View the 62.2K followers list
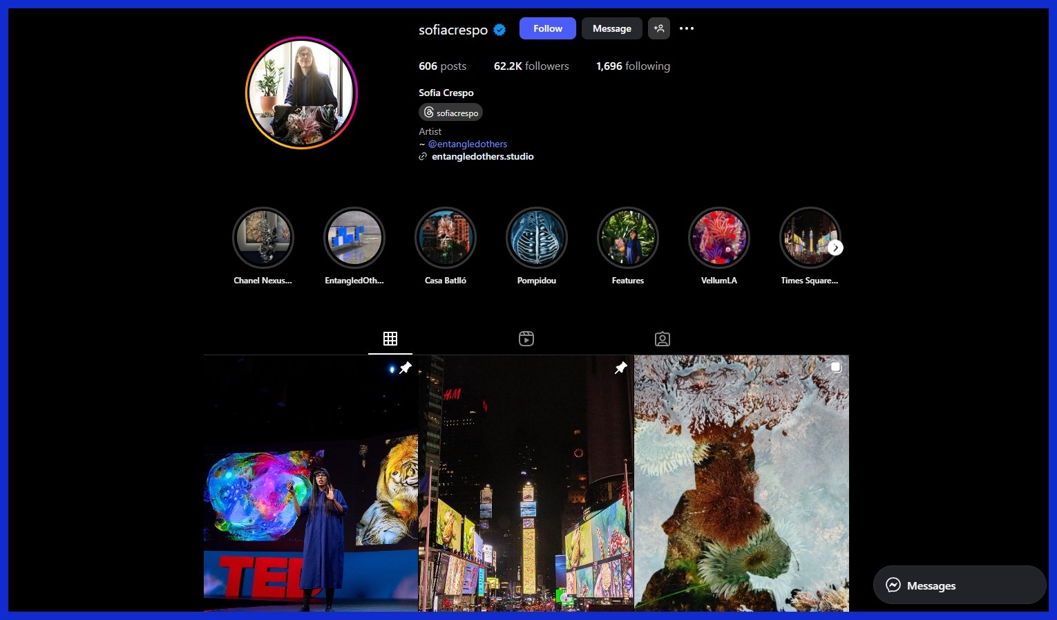1057x620 pixels. [x=531, y=66]
